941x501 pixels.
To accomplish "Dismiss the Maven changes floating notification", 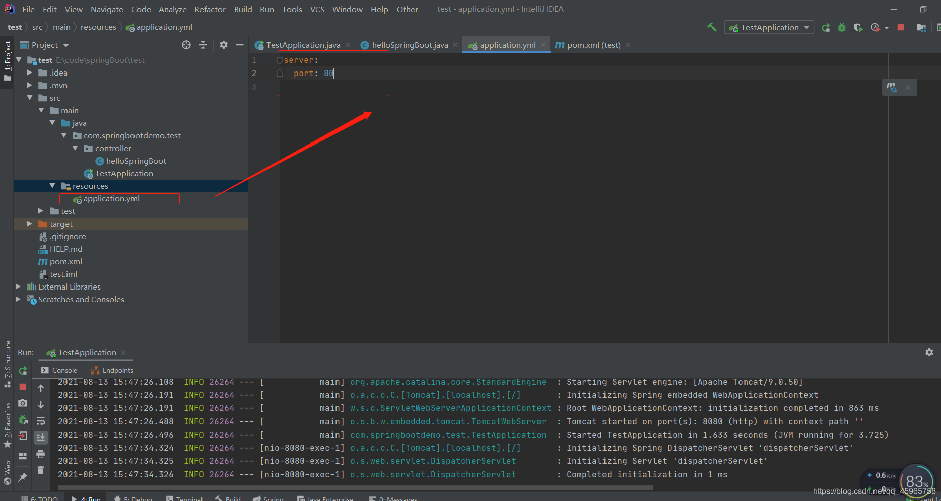I will [908, 88].
